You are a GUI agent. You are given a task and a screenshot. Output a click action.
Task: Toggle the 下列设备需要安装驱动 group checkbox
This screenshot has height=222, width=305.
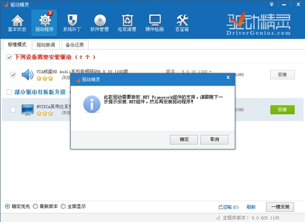(9, 57)
